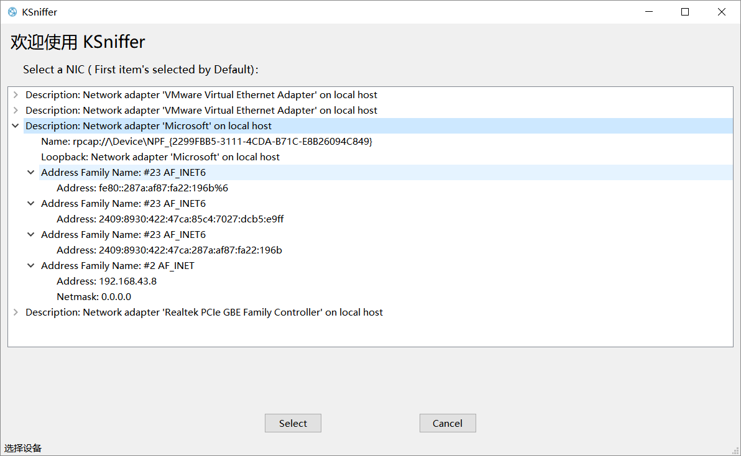The height and width of the screenshot is (456, 741).
Task: Select the rpcap device Name row
Action: 206,142
